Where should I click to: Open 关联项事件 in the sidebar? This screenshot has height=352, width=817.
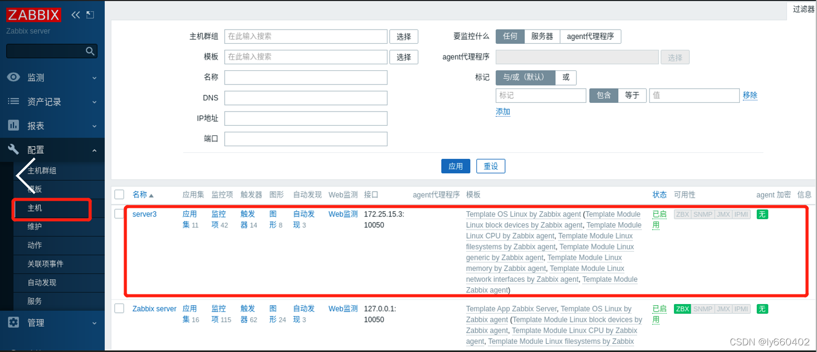click(x=45, y=264)
